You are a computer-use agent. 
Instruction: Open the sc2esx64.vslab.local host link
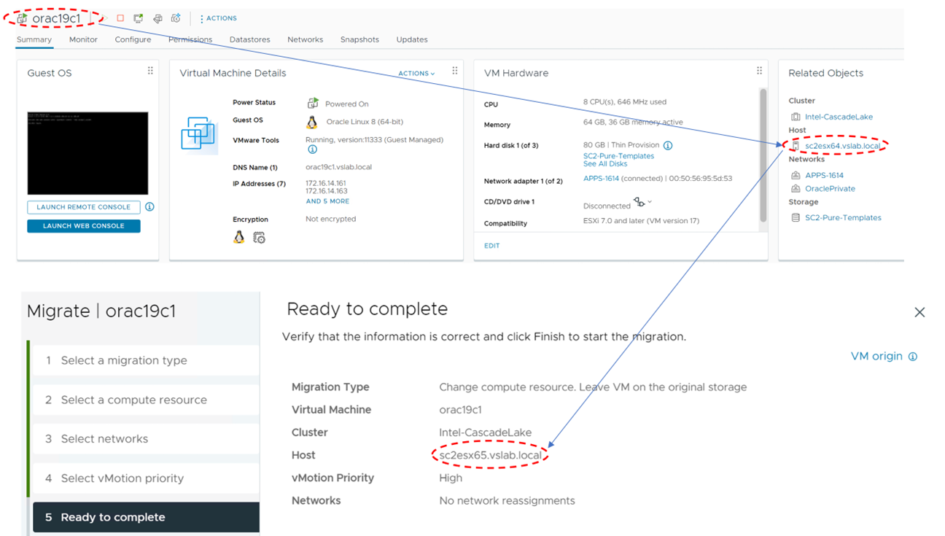coord(843,146)
